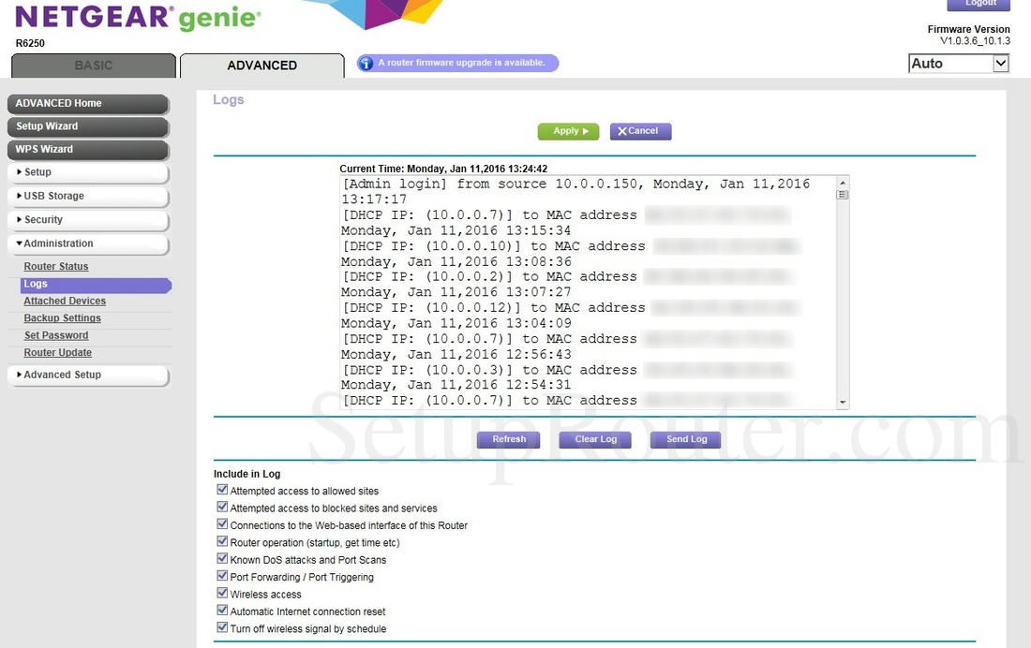
Task: Open Backup Settings link
Action: click(x=63, y=318)
